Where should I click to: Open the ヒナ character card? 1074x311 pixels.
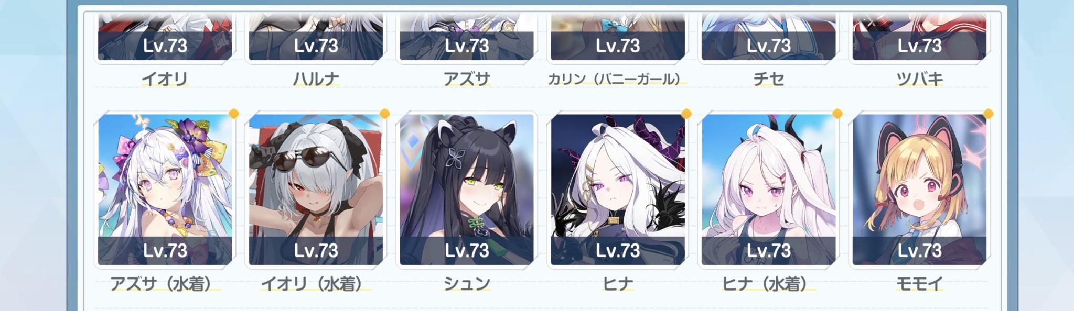click(618, 190)
